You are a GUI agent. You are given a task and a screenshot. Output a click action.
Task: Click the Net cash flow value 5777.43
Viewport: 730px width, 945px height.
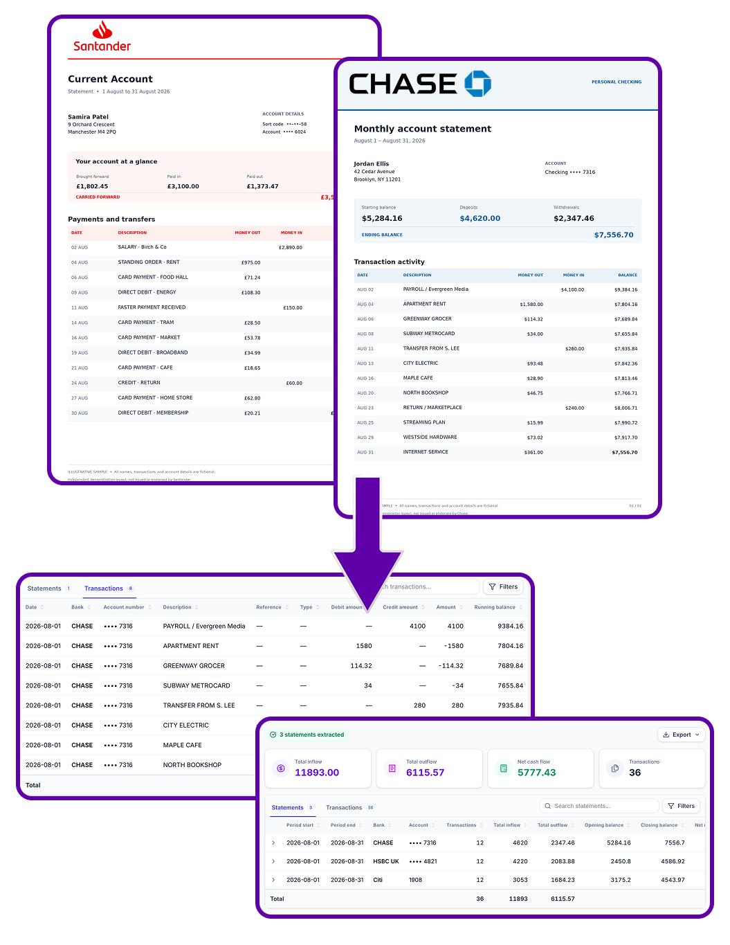537,773
